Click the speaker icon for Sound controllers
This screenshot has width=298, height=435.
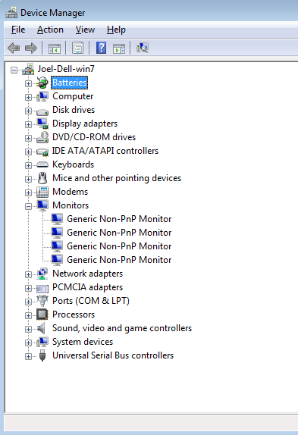coord(42,328)
